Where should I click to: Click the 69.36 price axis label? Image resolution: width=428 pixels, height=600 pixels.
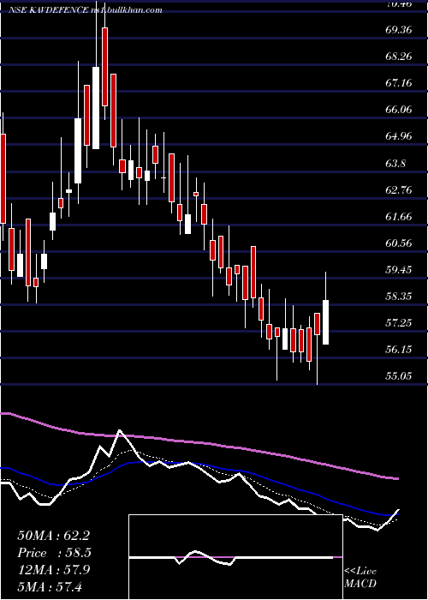(399, 30)
